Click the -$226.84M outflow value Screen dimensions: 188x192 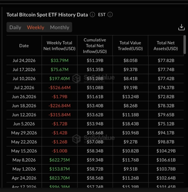(x=60, y=106)
